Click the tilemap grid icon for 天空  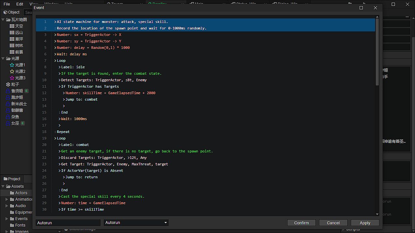12,26
